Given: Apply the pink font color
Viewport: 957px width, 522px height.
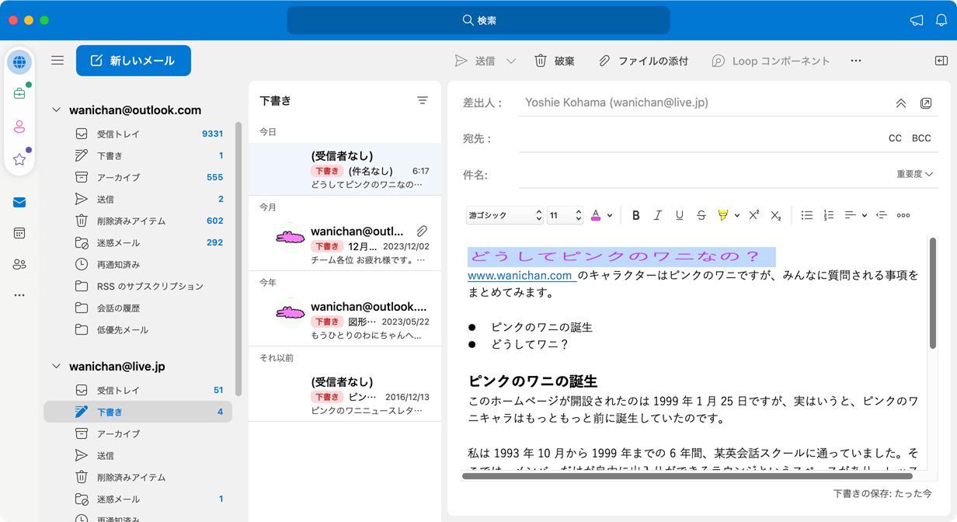Looking at the screenshot, I should point(596,215).
